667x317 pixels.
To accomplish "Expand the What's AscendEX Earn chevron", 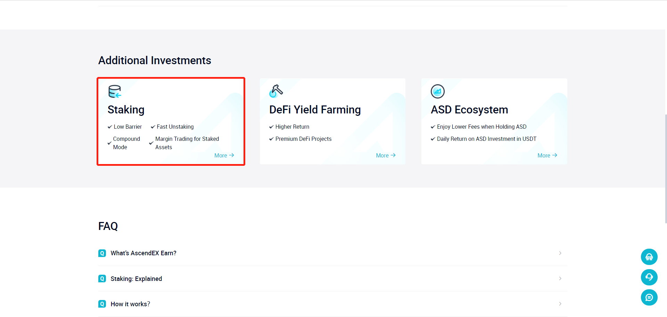I will [x=560, y=253].
